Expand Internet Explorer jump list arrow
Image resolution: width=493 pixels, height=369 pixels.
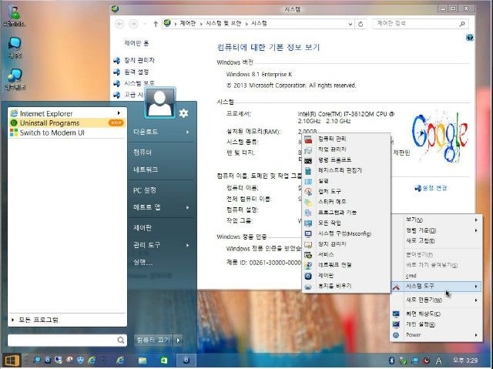point(119,113)
